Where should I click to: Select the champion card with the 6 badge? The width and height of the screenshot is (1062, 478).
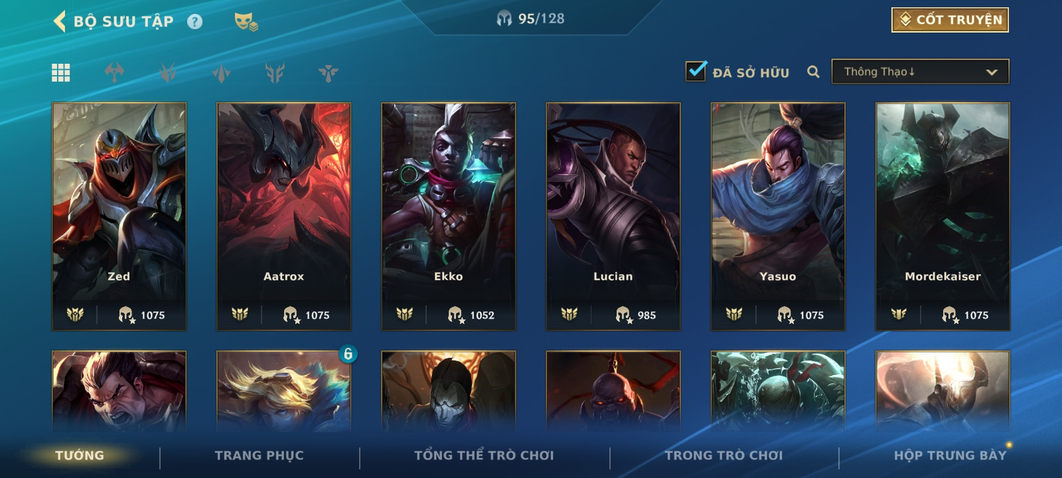click(284, 392)
